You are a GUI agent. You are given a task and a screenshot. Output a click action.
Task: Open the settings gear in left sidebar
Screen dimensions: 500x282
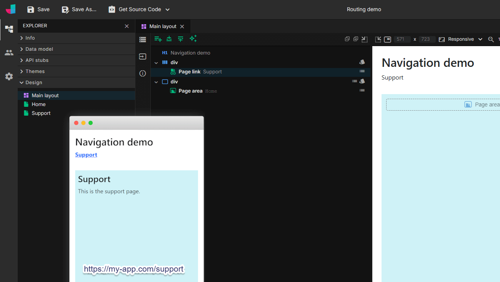(x=9, y=76)
